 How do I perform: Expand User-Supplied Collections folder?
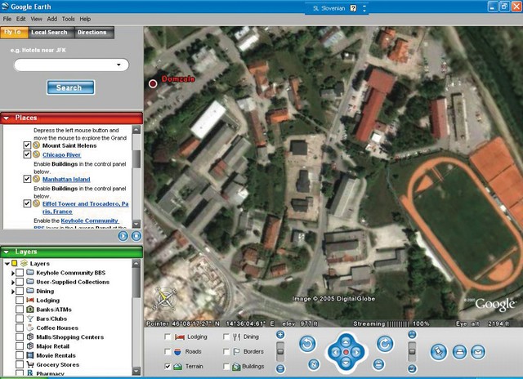13,283
